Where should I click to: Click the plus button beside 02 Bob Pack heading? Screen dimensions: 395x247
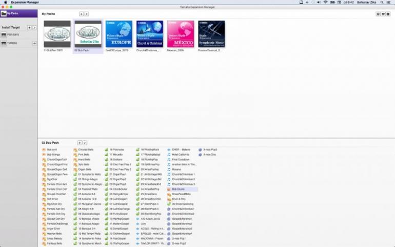click(x=80, y=143)
